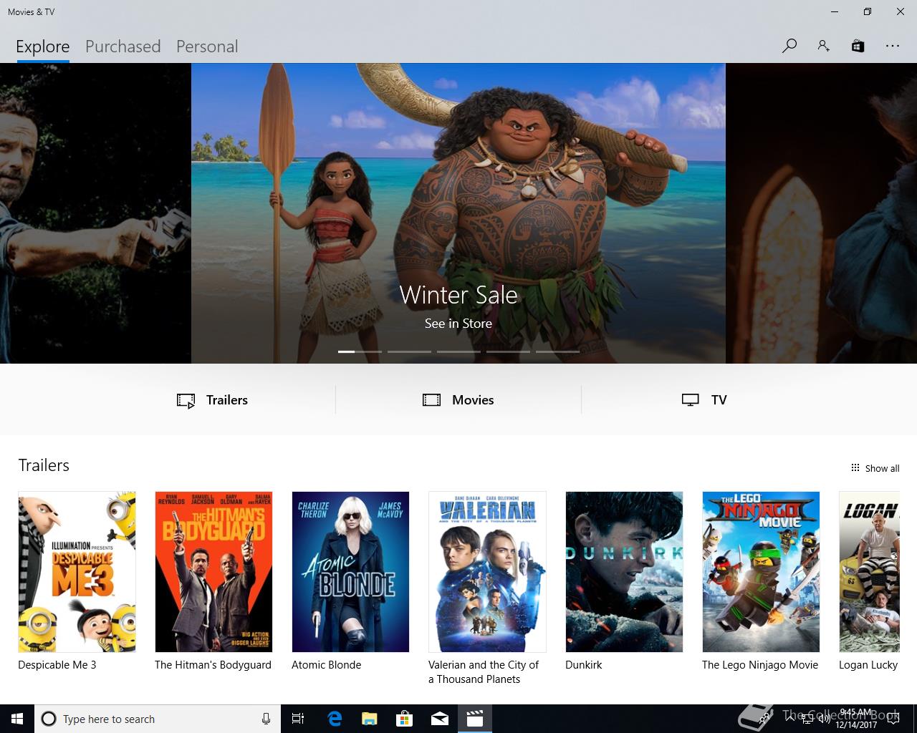This screenshot has width=917, height=733.
Task: Open File Explorer from taskbar
Action: point(369,719)
